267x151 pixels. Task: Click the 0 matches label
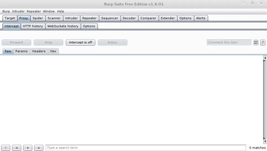coord(257,148)
